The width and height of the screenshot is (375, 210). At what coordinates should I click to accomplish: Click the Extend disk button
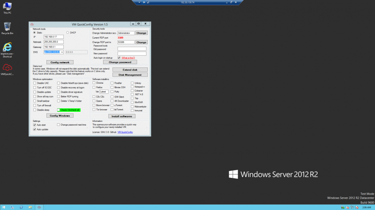(130, 70)
